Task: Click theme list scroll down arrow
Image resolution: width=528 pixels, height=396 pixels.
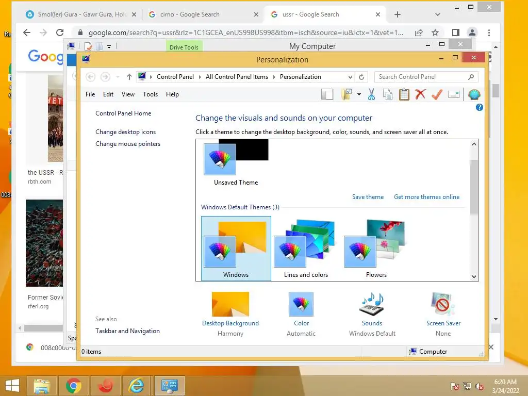Action: pyautogui.click(x=474, y=277)
